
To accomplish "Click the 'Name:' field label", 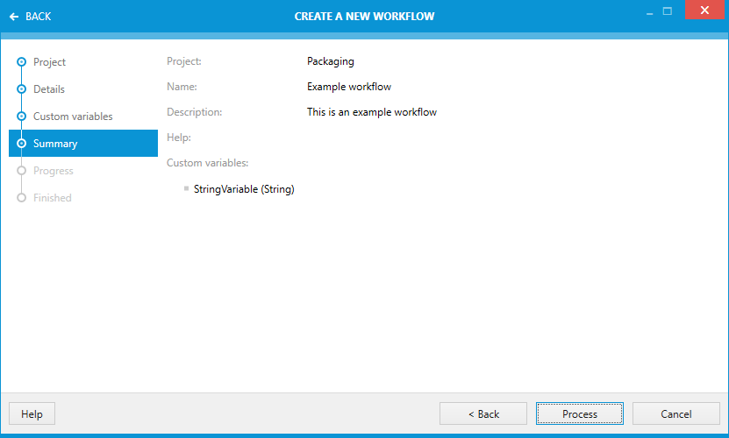I will click(182, 87).
